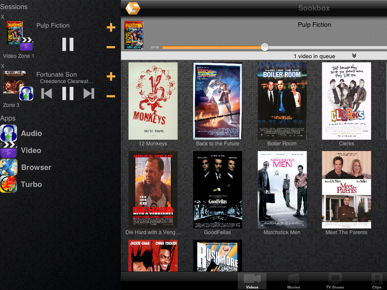This screenshot has width=387, height=290.
Task: Select the Die Hard with a Vengeance poster
Action: coord(153,189)
